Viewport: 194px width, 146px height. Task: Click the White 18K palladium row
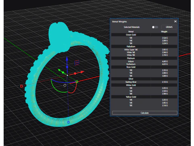144,55
